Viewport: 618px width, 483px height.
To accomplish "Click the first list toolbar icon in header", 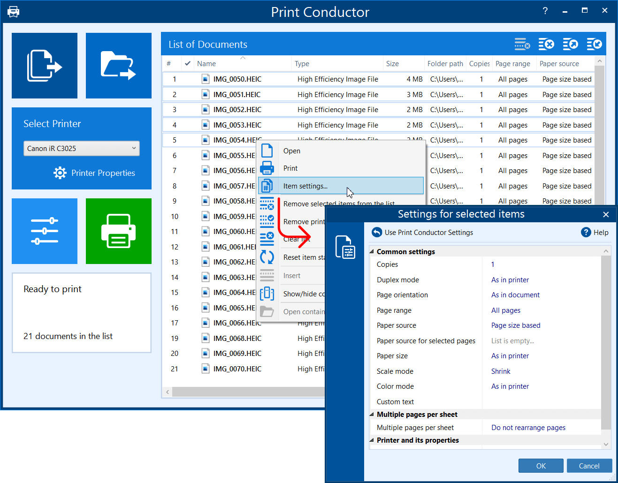I will pos(522,44).
